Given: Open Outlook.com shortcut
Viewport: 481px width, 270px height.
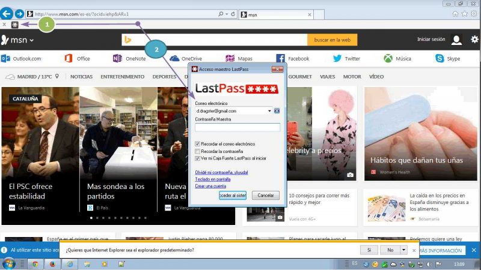Looking at the screenshot, I should click(21, 58).
